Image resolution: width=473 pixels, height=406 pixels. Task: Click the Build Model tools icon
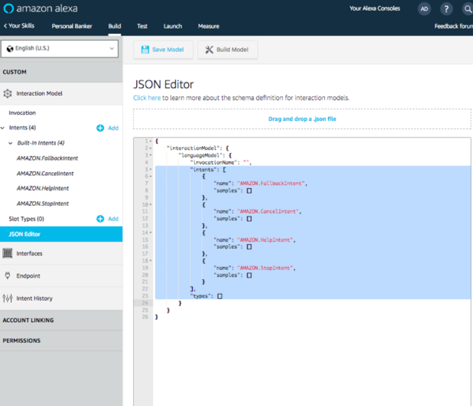pos(209,49)
